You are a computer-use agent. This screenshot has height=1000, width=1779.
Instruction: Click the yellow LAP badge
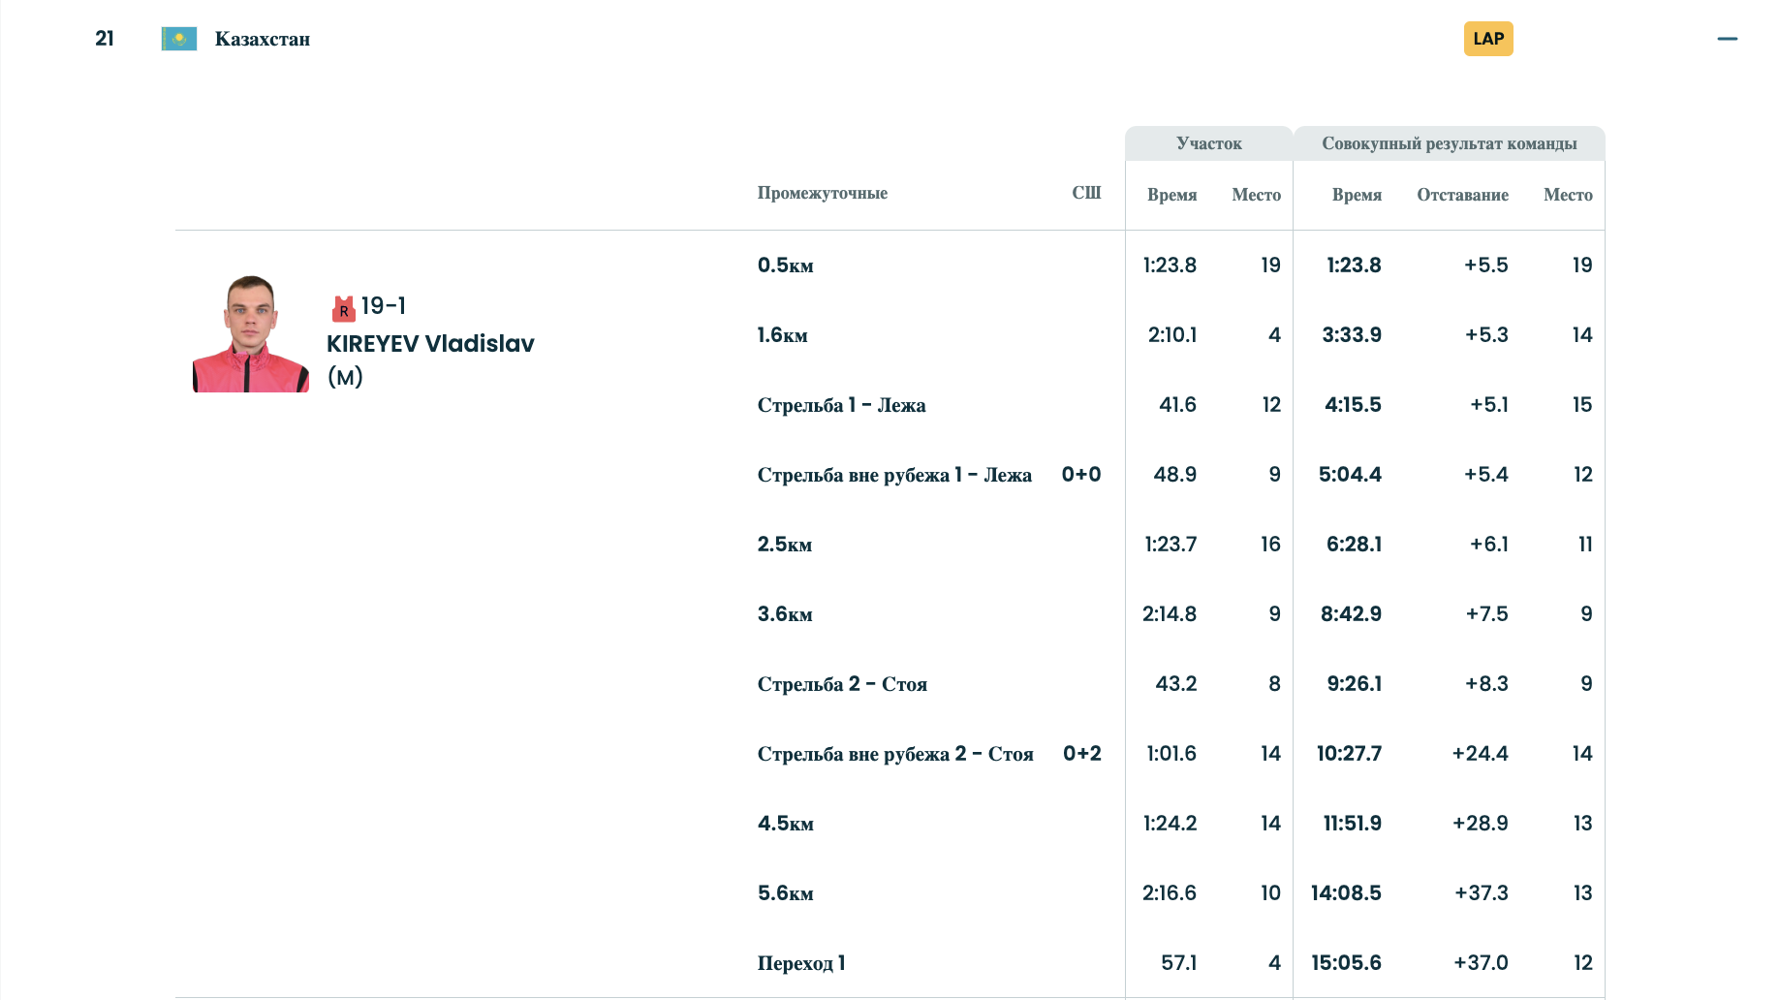[1487, 39]
